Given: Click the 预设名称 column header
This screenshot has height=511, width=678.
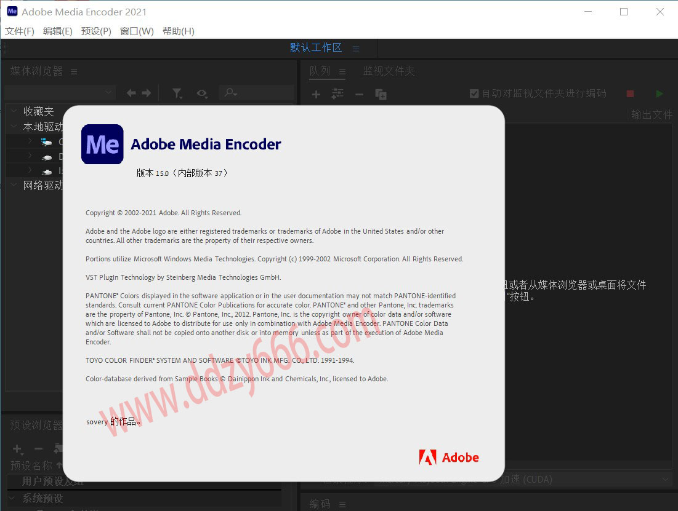Looking at the screenshot, I should tap(31, 465).
